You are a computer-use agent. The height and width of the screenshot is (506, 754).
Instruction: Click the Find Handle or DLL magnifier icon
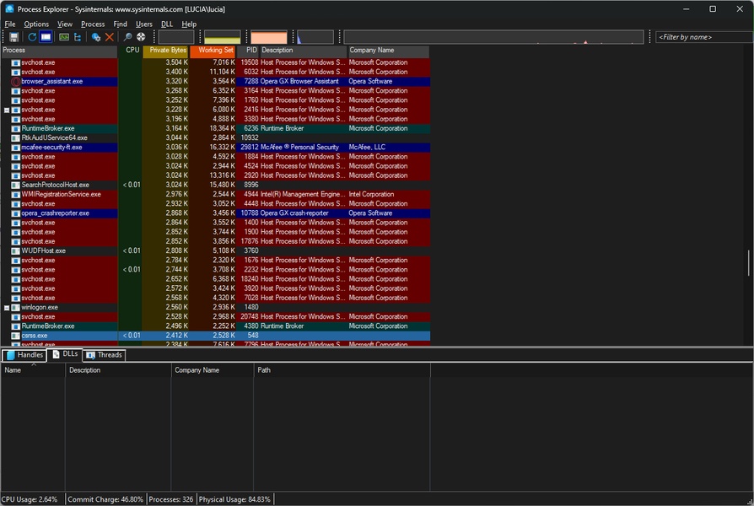click(x=127, y=37)
